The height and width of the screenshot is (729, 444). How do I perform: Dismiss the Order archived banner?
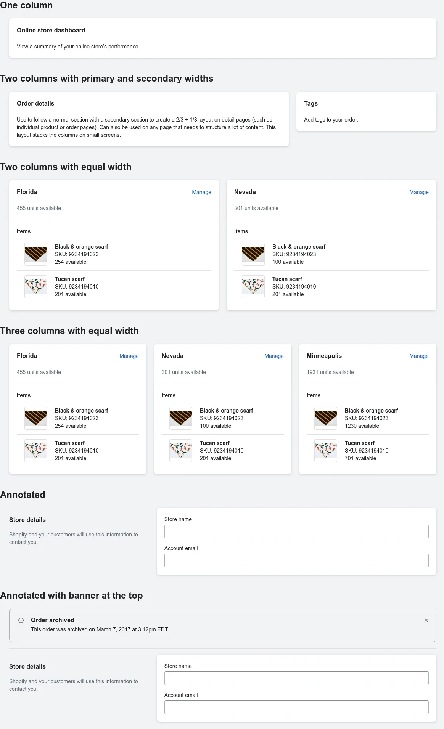click(x=426, y=620)
